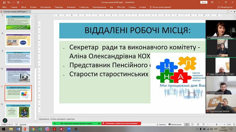Open the Анимация ribbon tab
The image size is (236, 132).
click(x=71, y=7)
